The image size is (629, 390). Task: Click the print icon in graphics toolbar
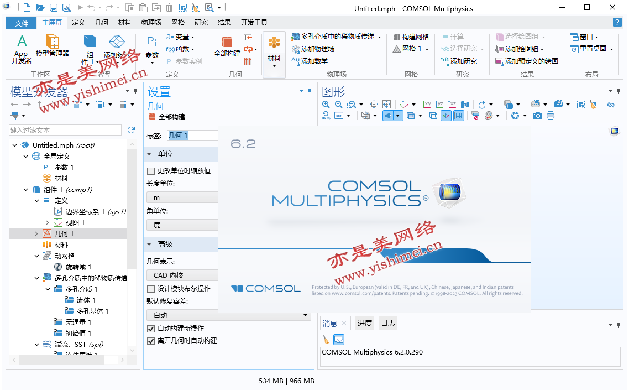[551, 116]
